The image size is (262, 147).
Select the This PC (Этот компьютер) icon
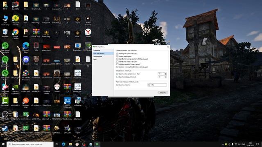(5, 20)
